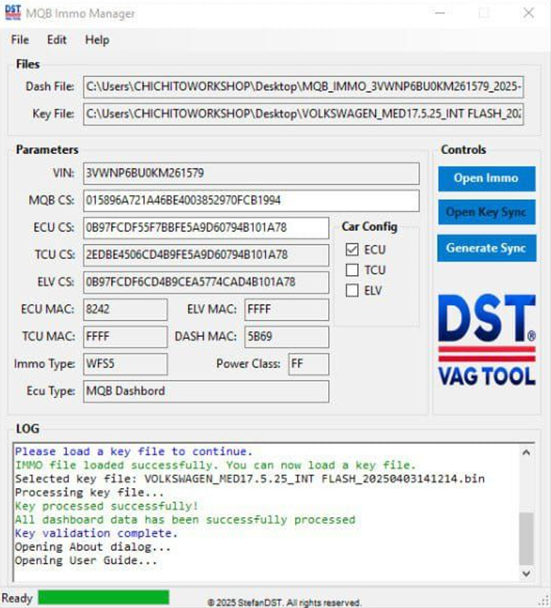Click the VIN input field
Viewport: 551px width, 608px height.
coord(251,173)
